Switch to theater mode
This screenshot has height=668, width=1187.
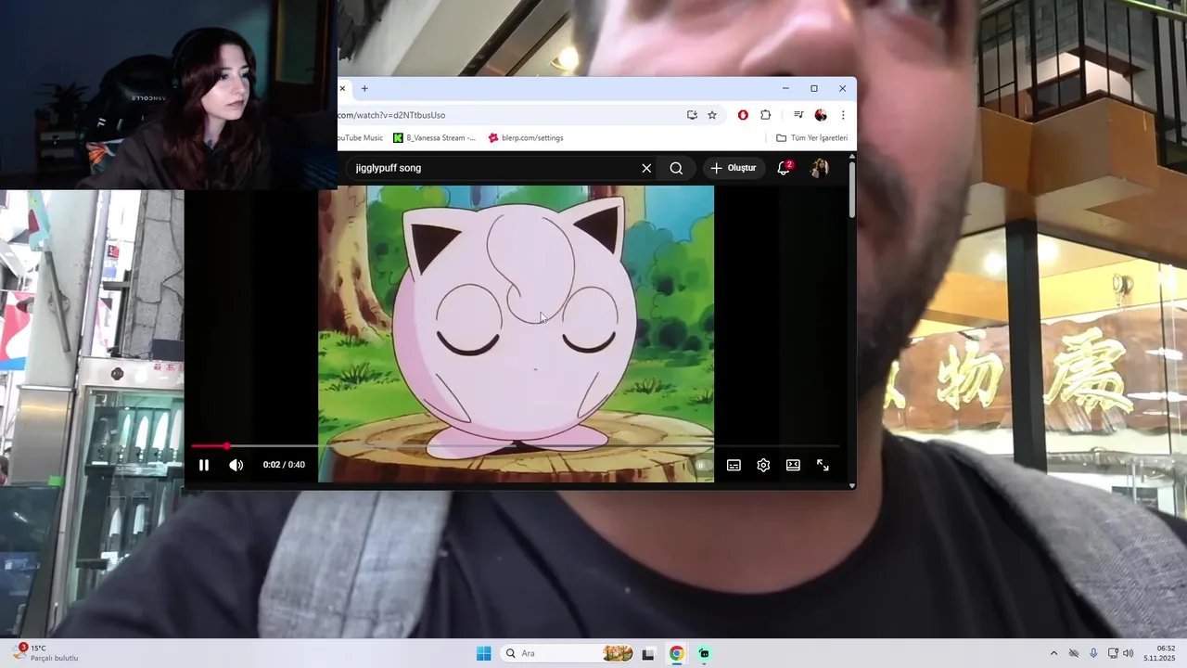[x=793, y=465]
